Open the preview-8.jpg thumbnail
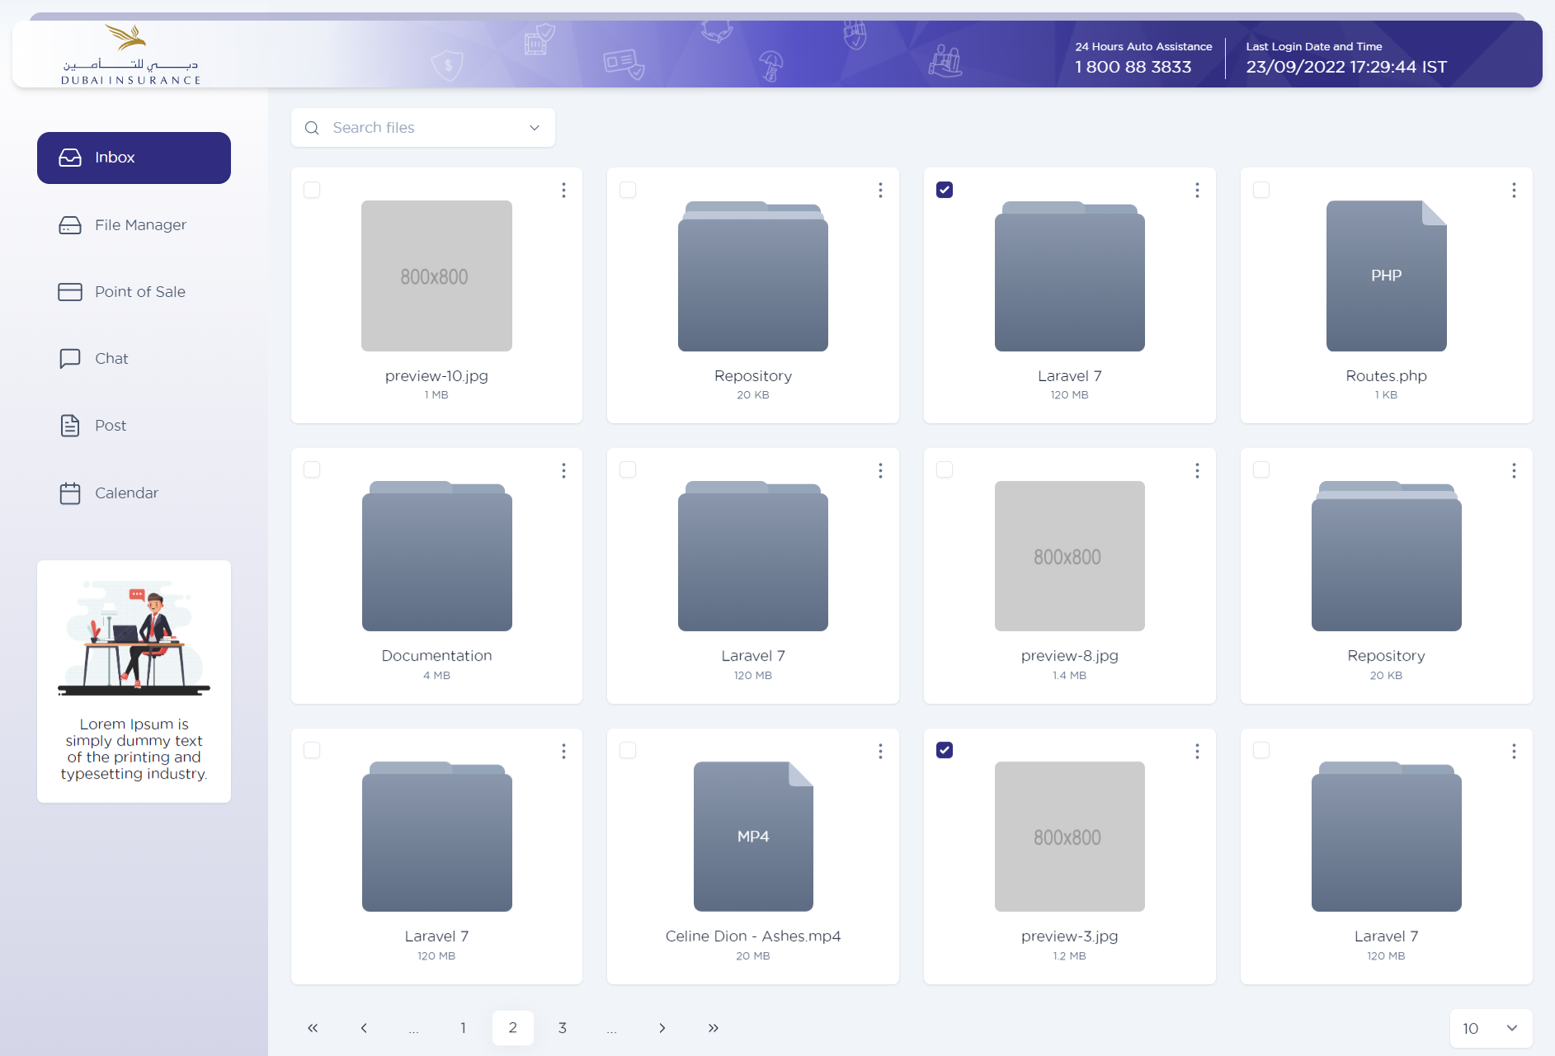 1069,556
